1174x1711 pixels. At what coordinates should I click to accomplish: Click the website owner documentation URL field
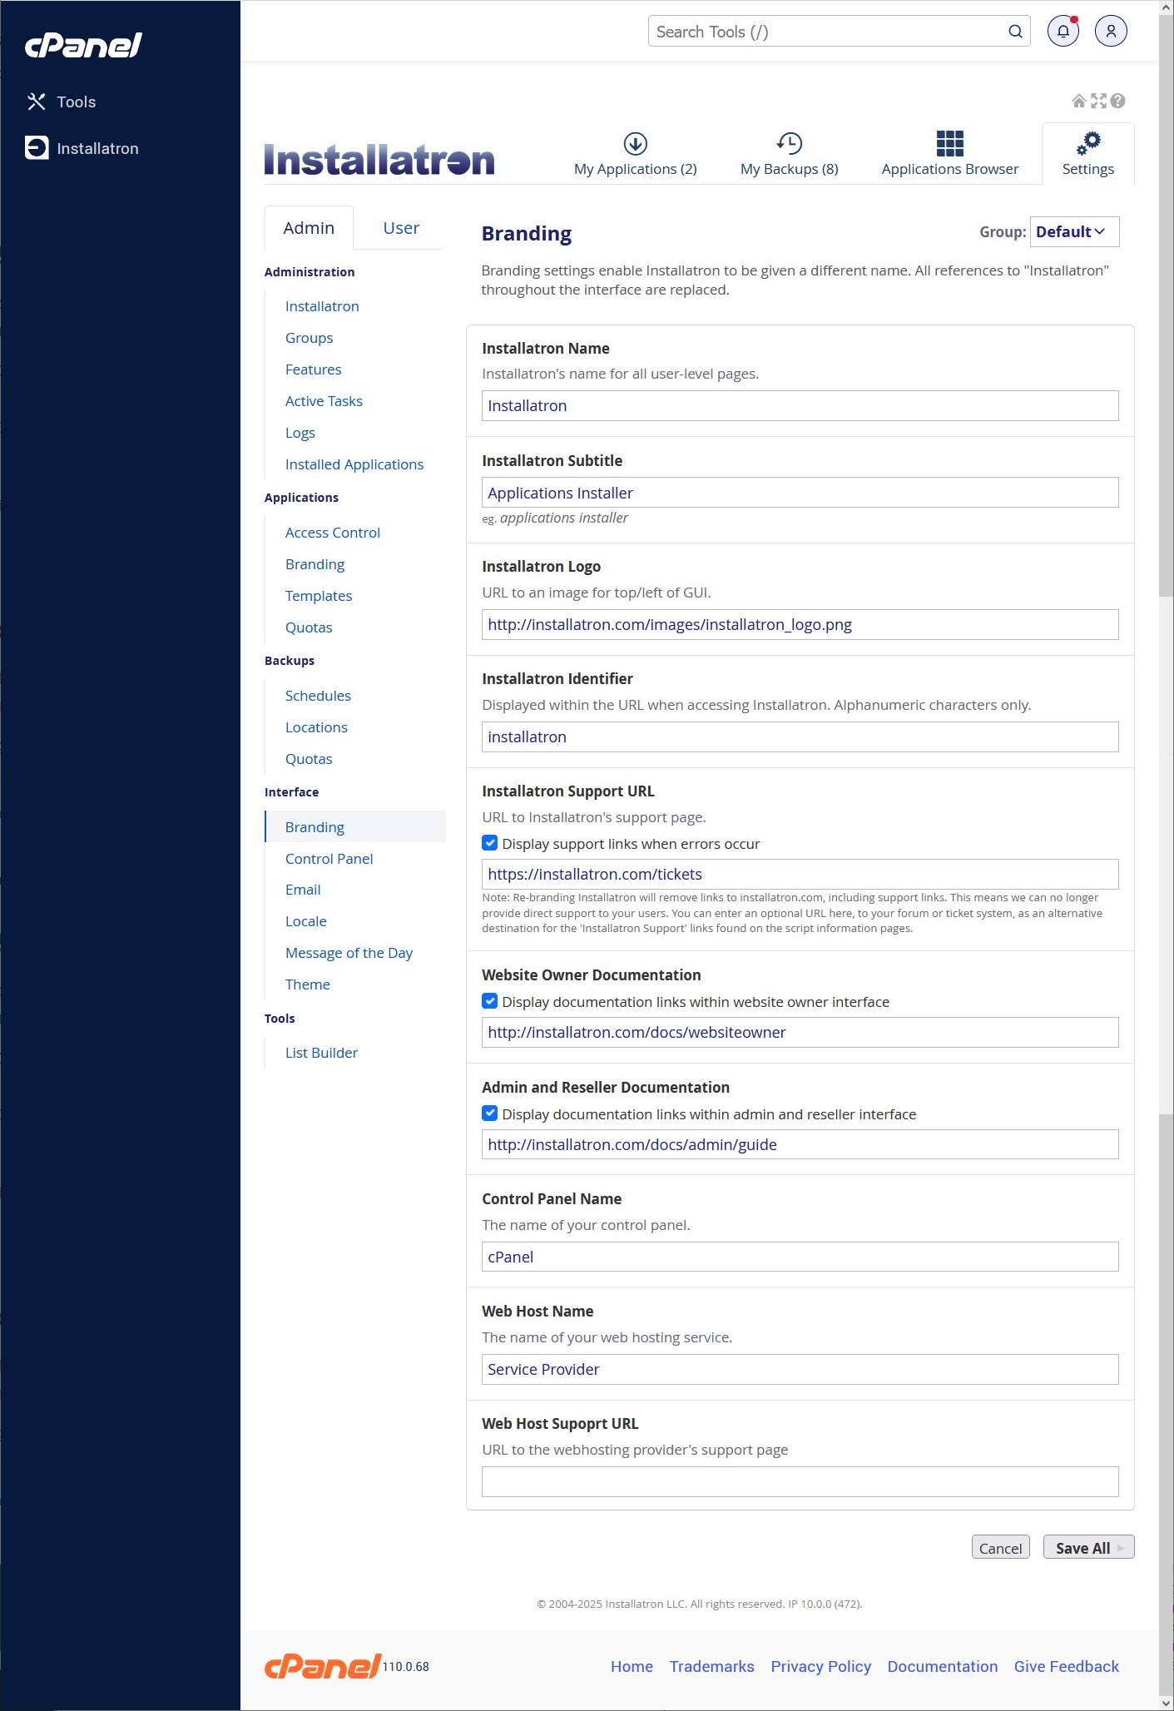coord(800,1032)
